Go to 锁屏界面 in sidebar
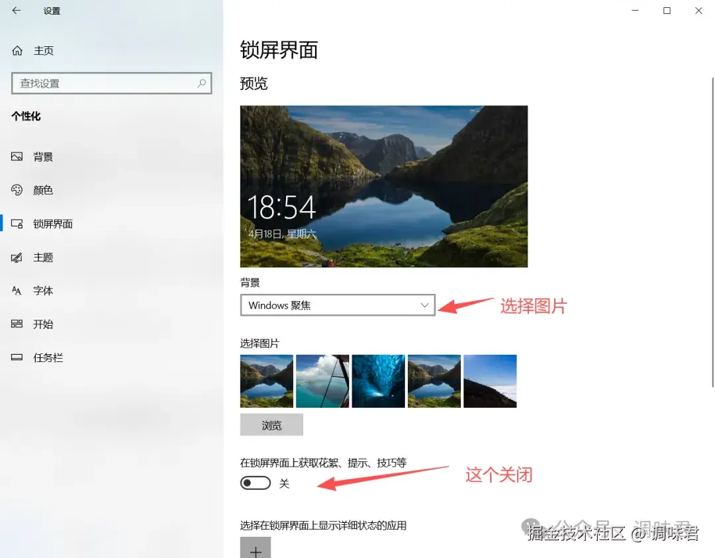This screenshot has width=715, height=558. [53, 224]
